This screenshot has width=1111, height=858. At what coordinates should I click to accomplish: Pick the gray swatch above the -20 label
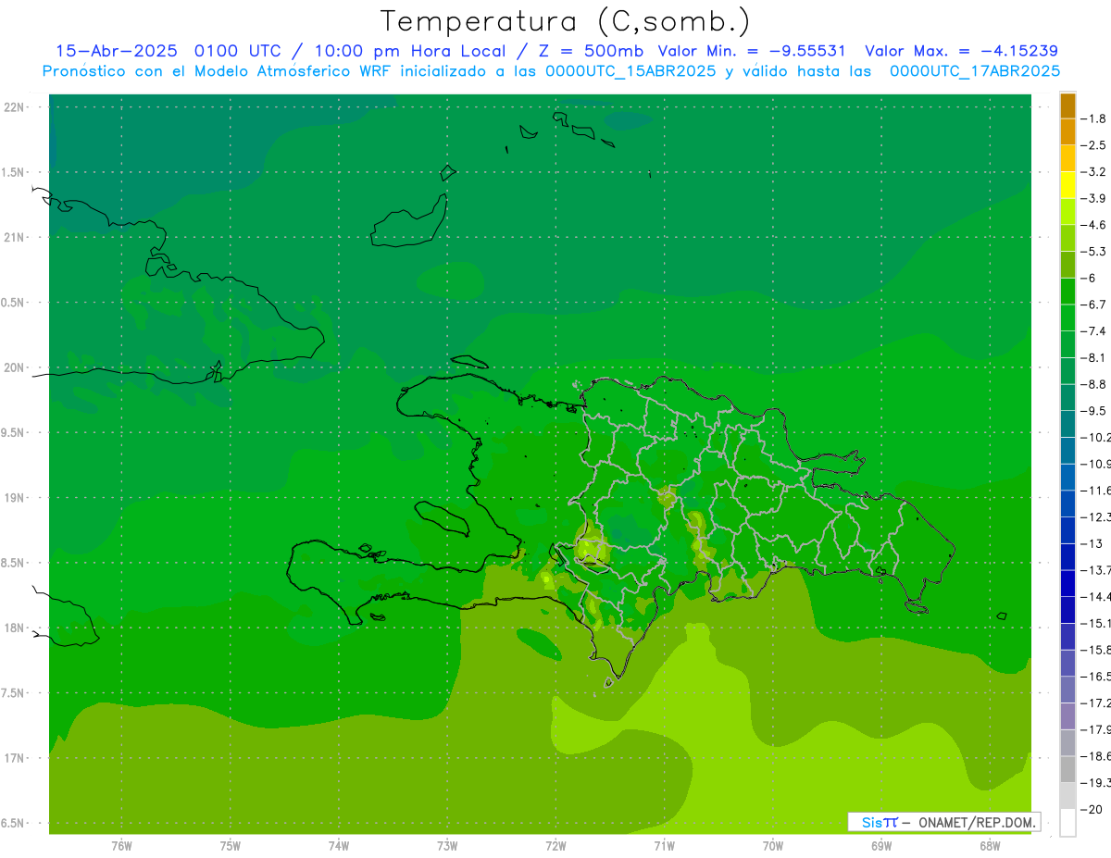pos(1067,796)
